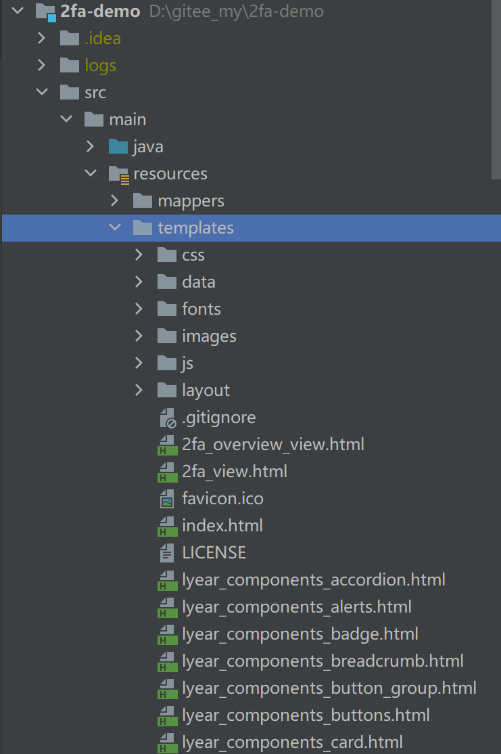Image resolution: width=501 pixels, height=754 pixels.
Task: Click the favicon.ico image file icon
Action: tap(167, 499)
